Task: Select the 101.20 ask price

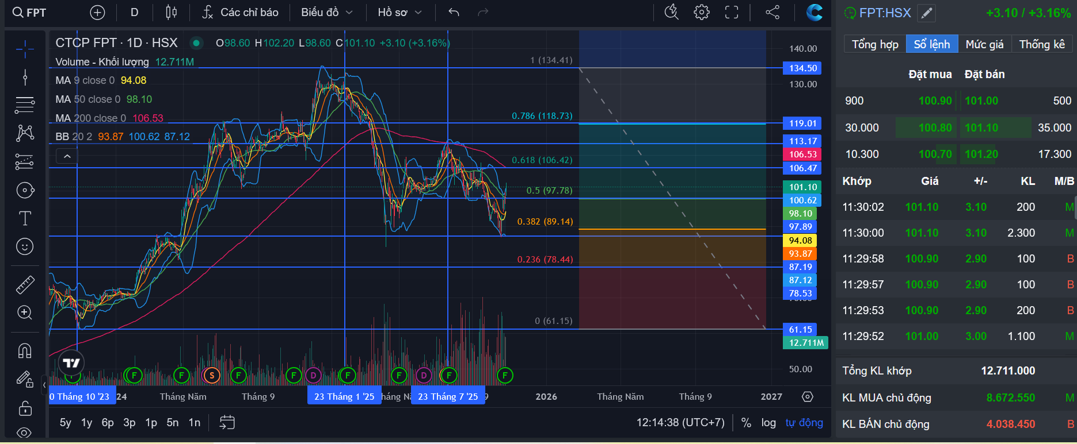Action: 981,154
